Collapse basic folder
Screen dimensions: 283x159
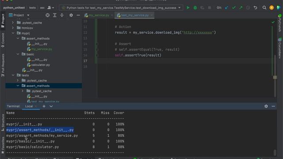18,54
